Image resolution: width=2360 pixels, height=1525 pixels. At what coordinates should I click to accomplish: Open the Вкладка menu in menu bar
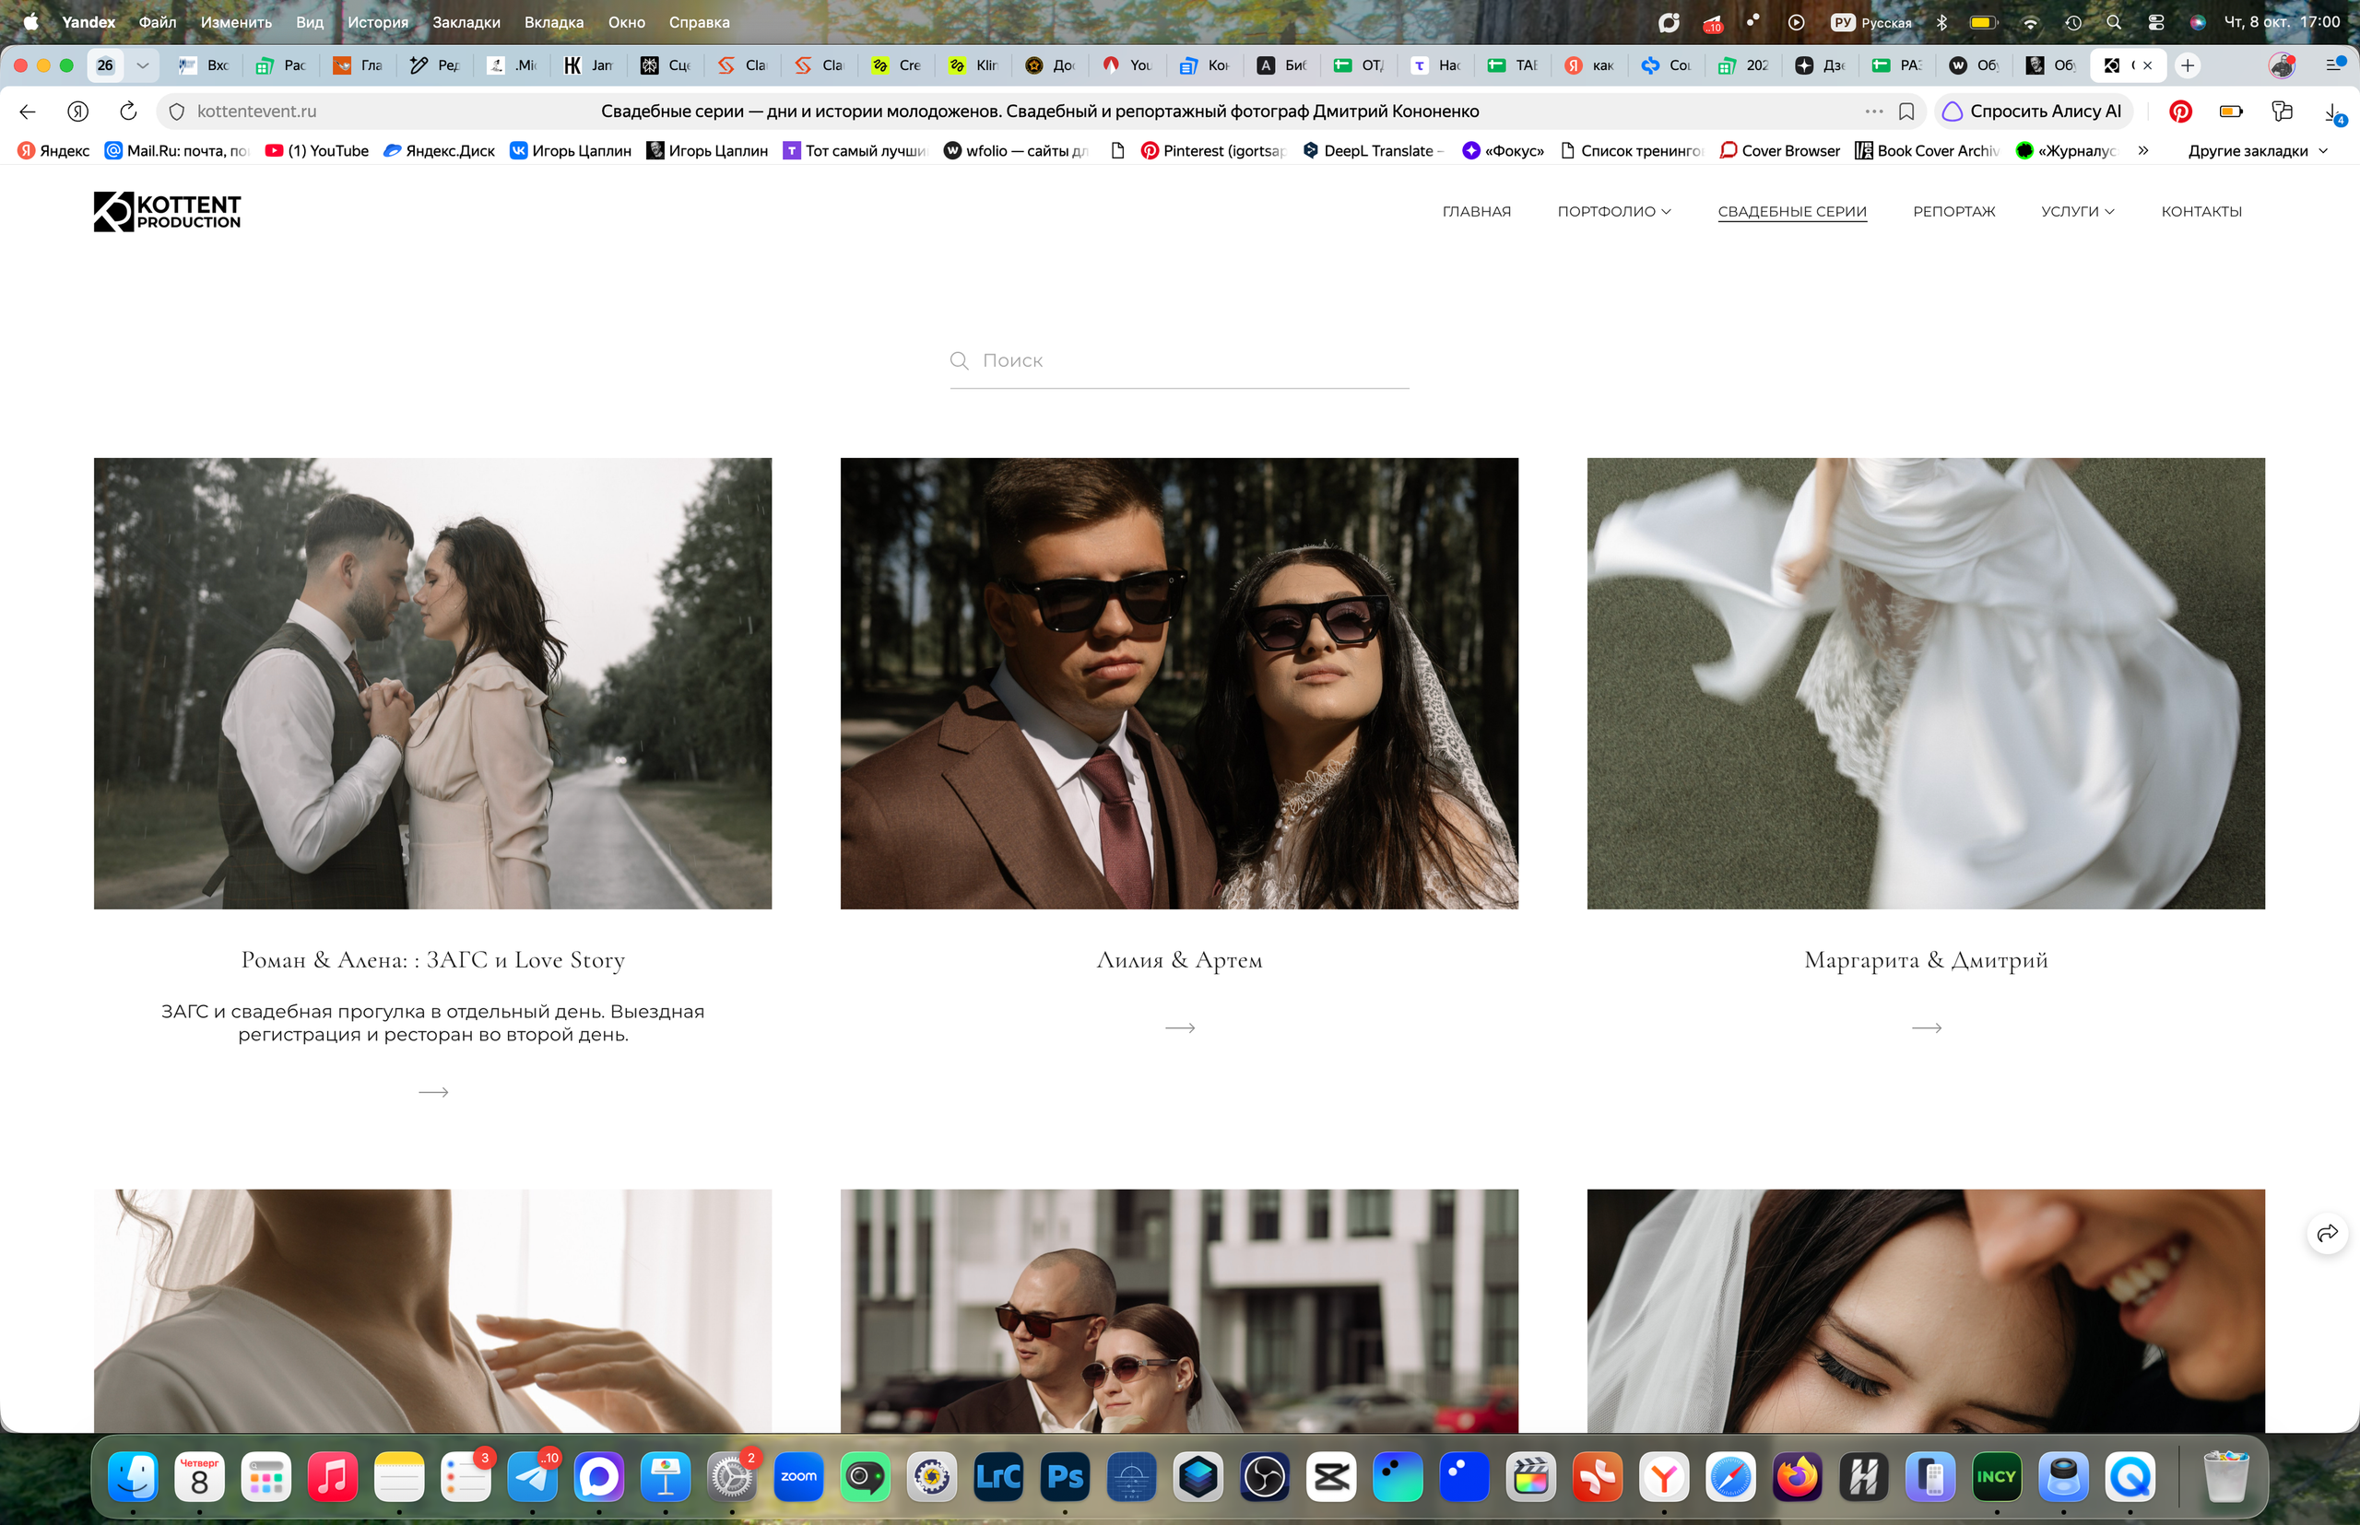tap(554, 22)
